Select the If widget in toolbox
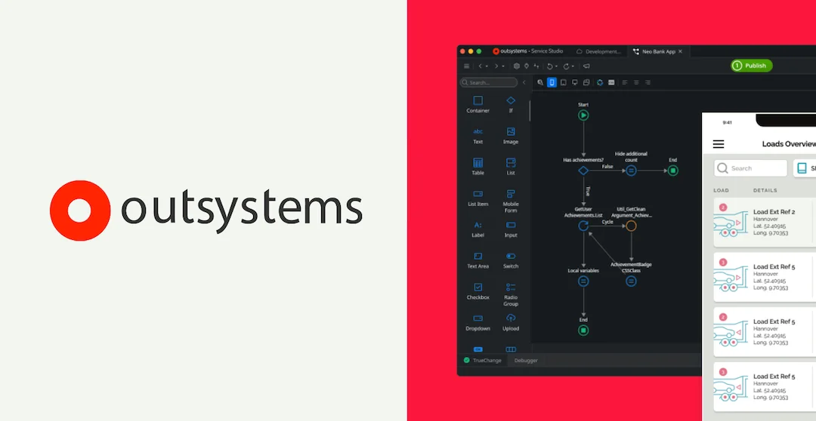This screenshot has height=421, width=816. [511, 104]
